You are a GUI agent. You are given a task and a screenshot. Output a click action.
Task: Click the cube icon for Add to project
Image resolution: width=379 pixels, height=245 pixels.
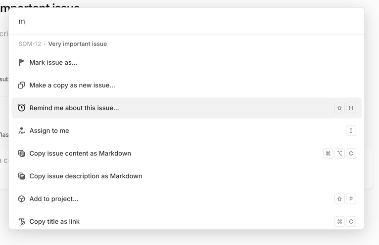(21, 199)
